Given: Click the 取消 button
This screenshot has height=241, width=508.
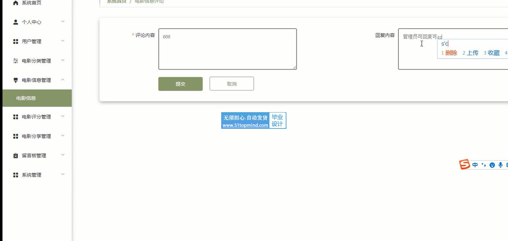Looking at the screenshot, I should click(x=231, y=84).
